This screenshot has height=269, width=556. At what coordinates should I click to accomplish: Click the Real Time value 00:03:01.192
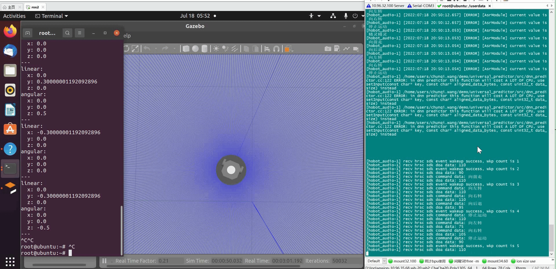pos(287,261)
